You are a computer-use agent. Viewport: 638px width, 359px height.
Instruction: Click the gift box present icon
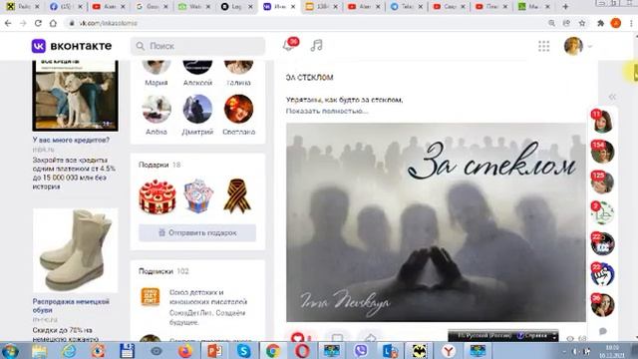198,196
